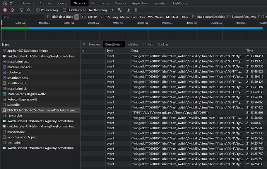The height and width of the screenshot is (169, 267).
Task: Toggle the network filter funnel icon
Action: (21, 10)
